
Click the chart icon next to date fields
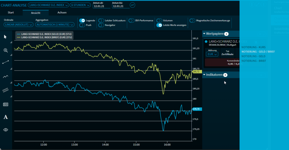coord(133,5)
